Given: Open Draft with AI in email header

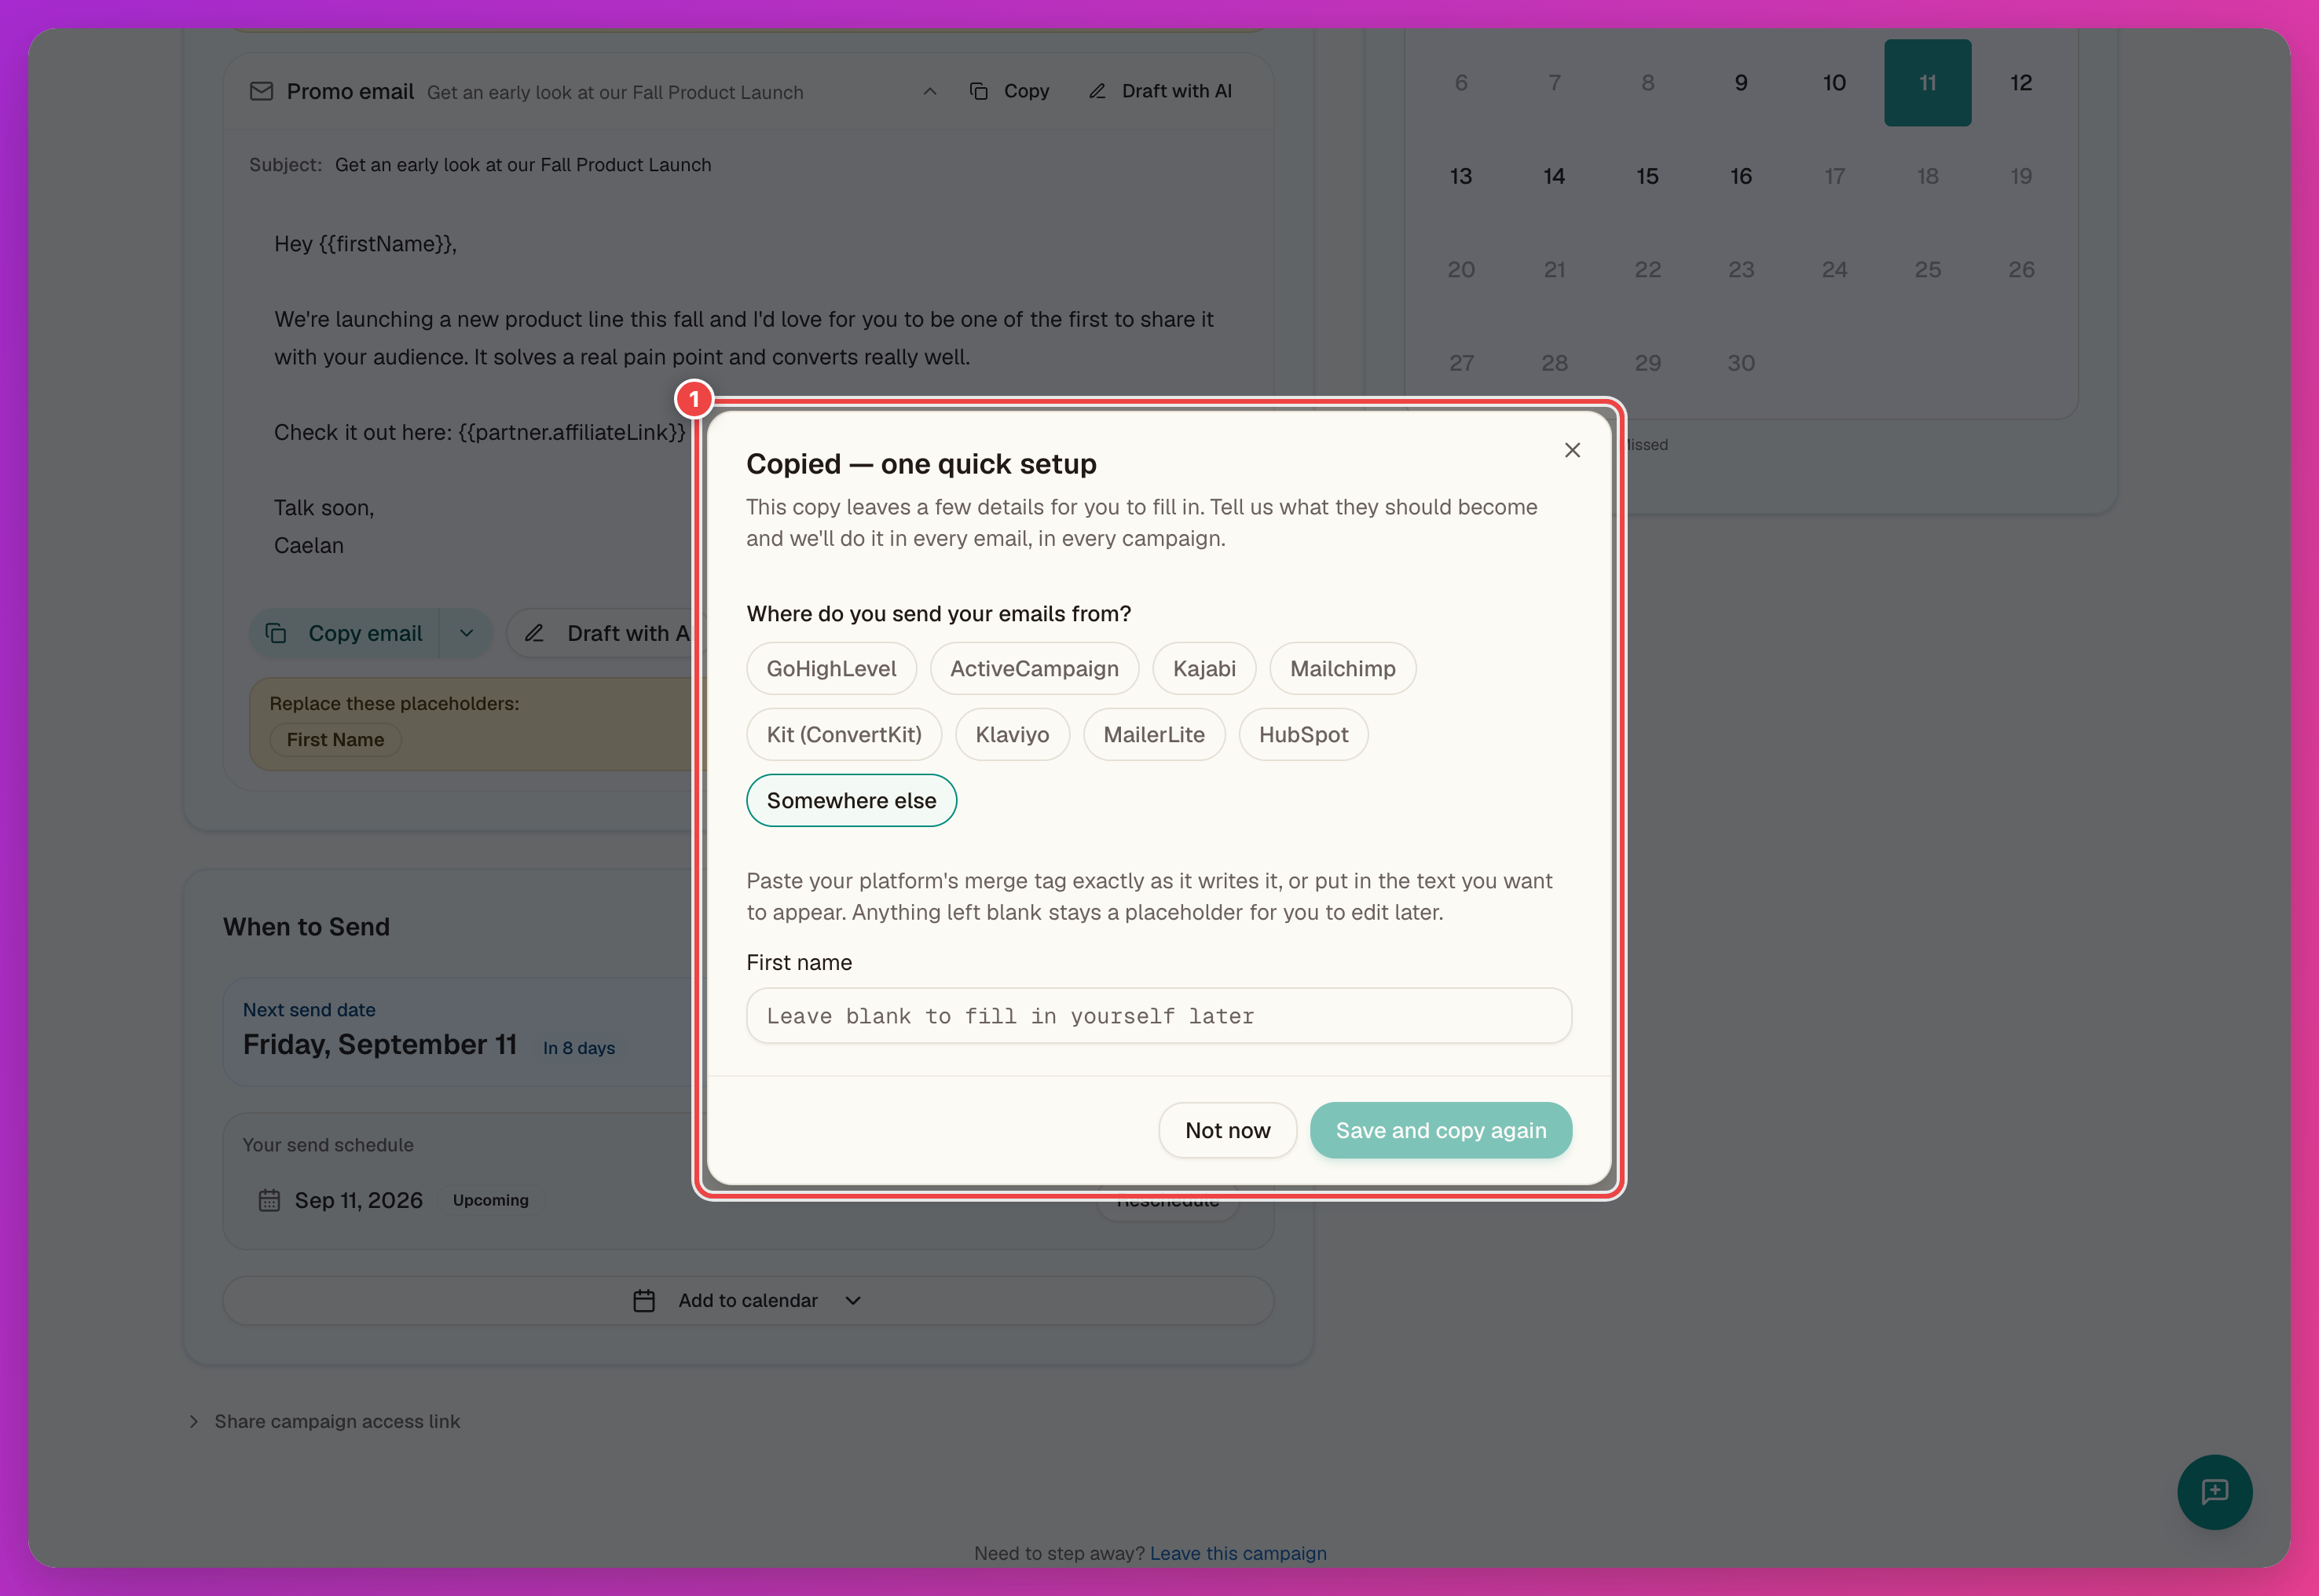Looking at the screenshot, I should coord(1160,91).
